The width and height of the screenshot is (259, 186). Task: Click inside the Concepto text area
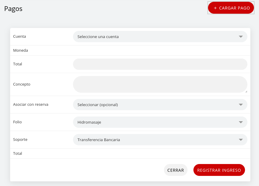click(x=160, y=84)
